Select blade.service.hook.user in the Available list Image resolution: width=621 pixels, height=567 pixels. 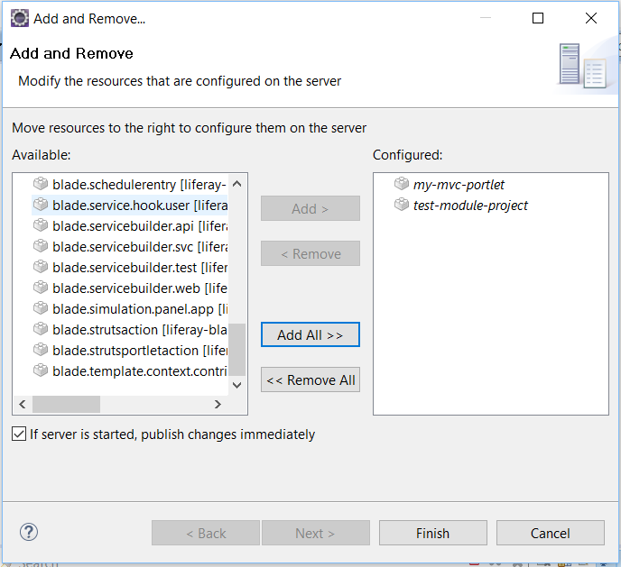pyautogui.click(x=129, y=206)
